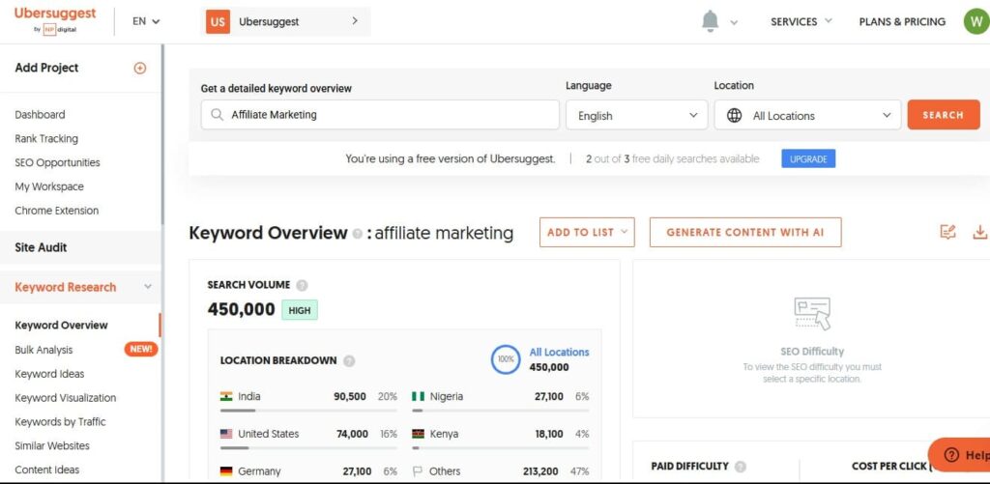This screenshot has width=990, height=484.
Task: Click help icon next to SEARCH VOLUME
Action: [302, 285]
